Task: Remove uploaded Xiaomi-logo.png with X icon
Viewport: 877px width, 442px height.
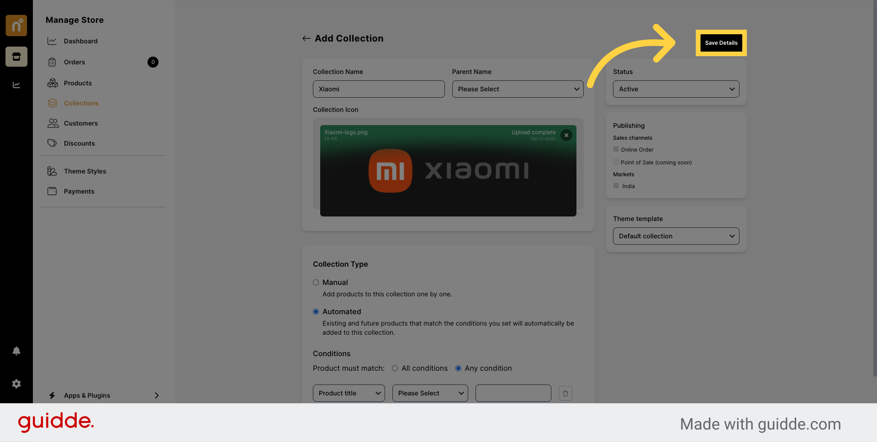Action: [x=566, y=135]
